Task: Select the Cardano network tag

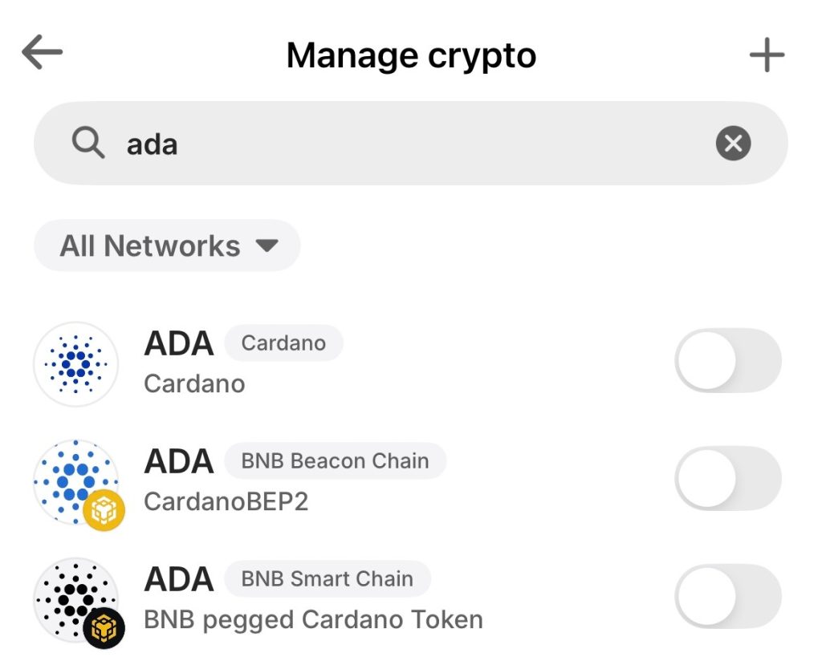Action: (x=283, y=343)
